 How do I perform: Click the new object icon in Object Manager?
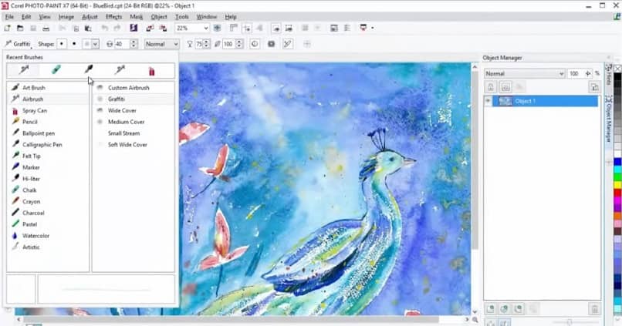pyautogui.click(x=491, y=308)
